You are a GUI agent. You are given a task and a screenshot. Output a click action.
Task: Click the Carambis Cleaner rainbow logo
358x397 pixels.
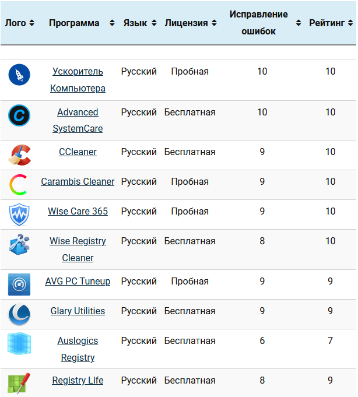[18, 185]
